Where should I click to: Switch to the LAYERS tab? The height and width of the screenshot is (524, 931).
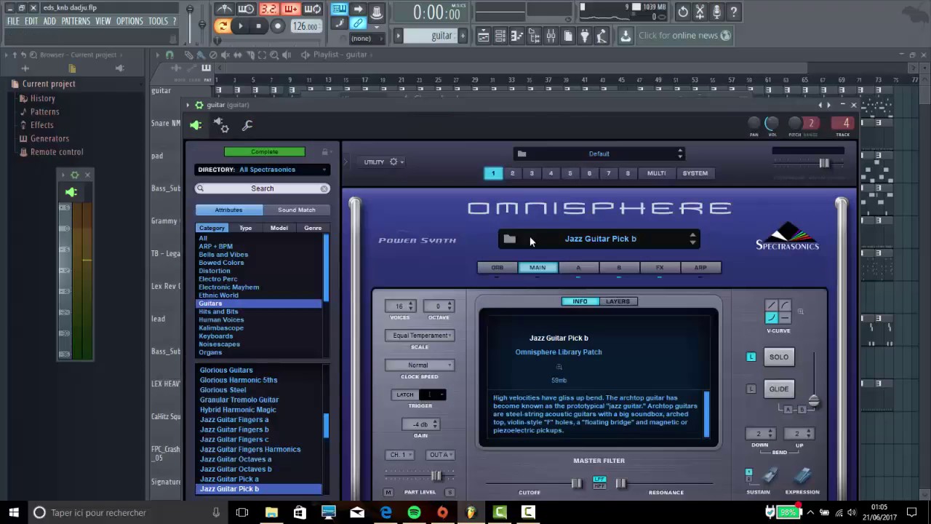click(618, 301)
